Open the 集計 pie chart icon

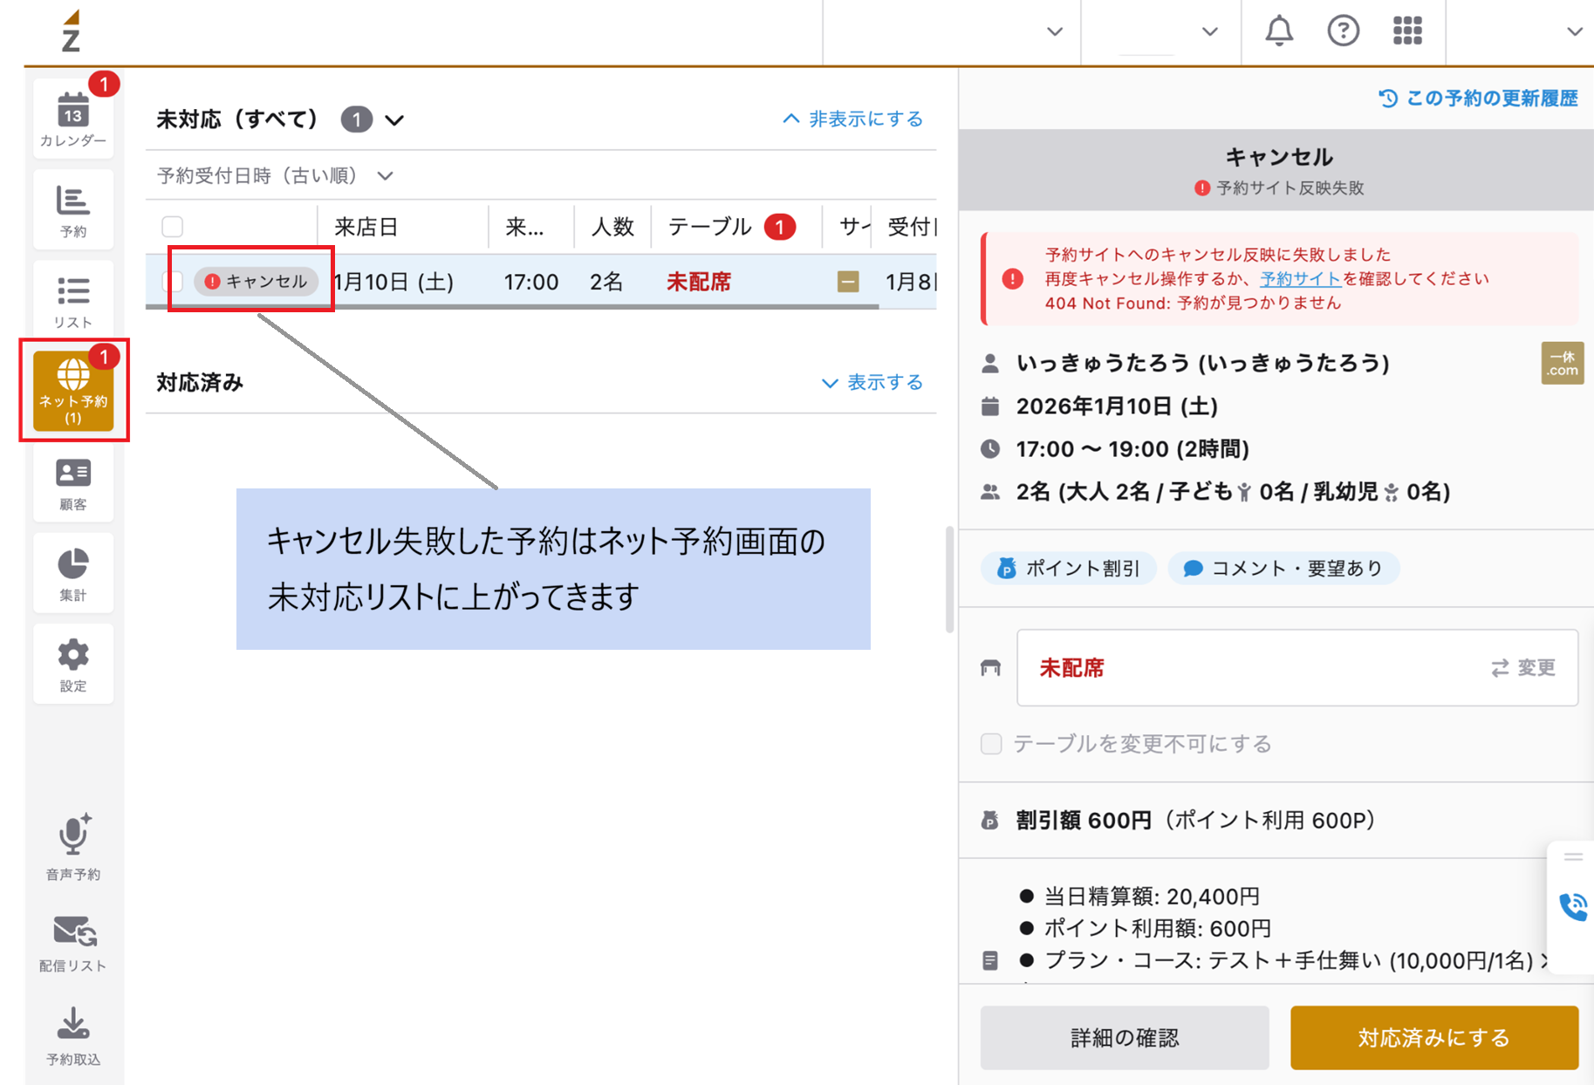pyautogui.click(x=73, y=573)
